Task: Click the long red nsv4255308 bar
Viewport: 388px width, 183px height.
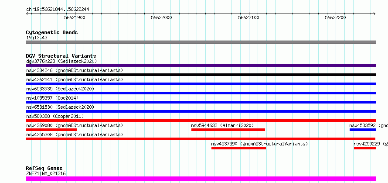Action: [x=201, y=139]
